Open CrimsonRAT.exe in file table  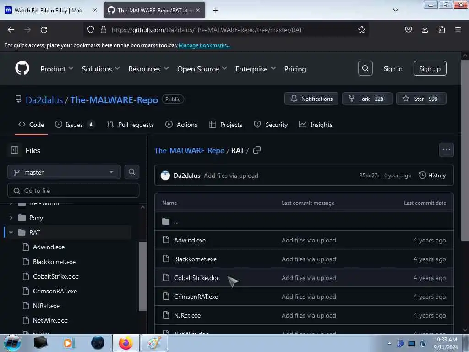point(196,297)
